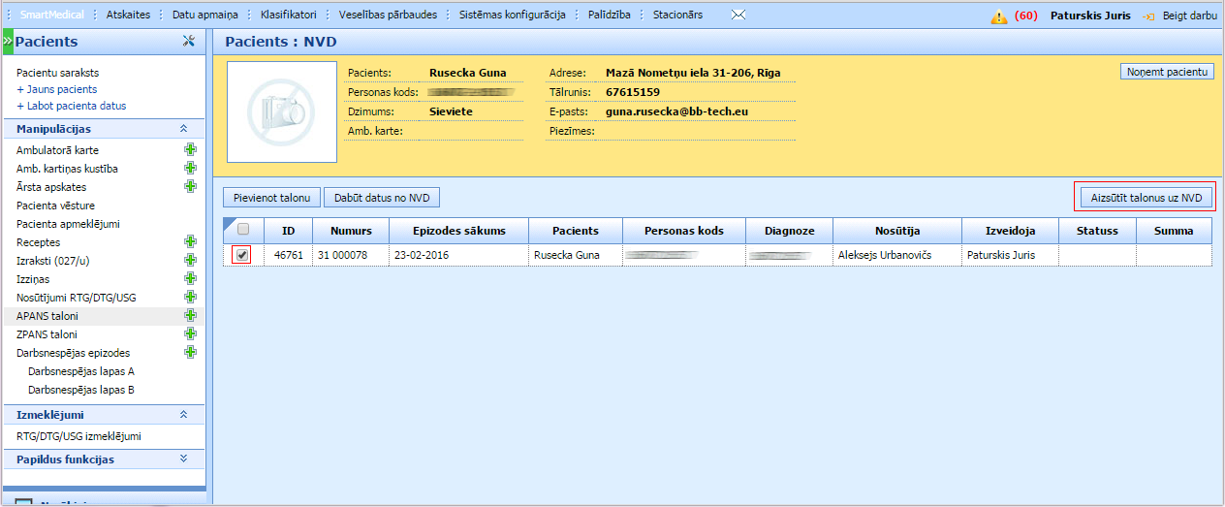Viewport: 1225px width, 507px height.
Task: Click the plus icon beside Izziņas
Action: coord(190,279)
